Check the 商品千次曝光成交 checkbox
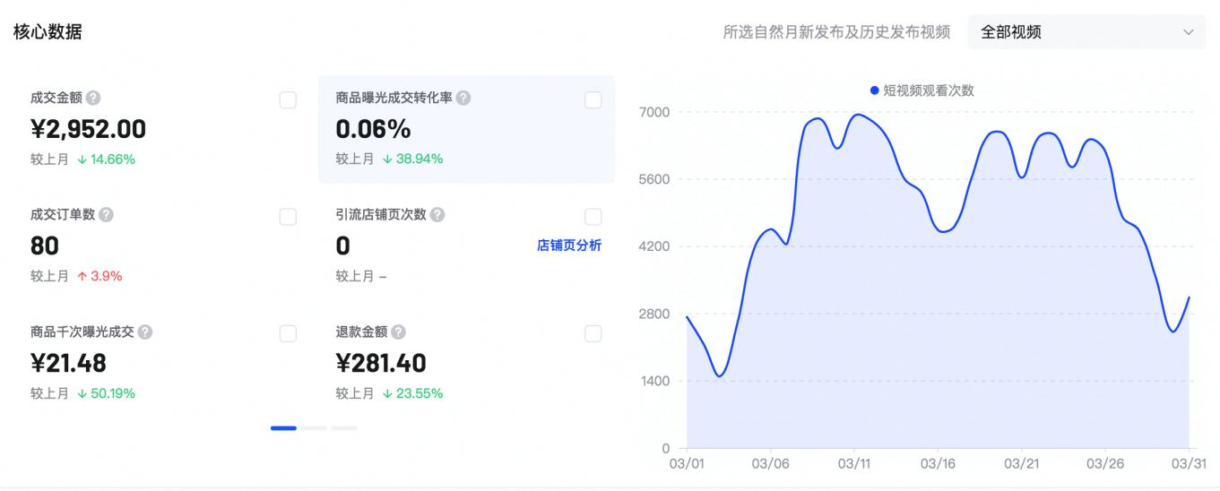 [x=288, y=333]
